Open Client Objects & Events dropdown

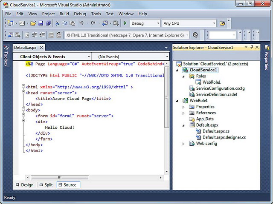[x=89, y=57]
